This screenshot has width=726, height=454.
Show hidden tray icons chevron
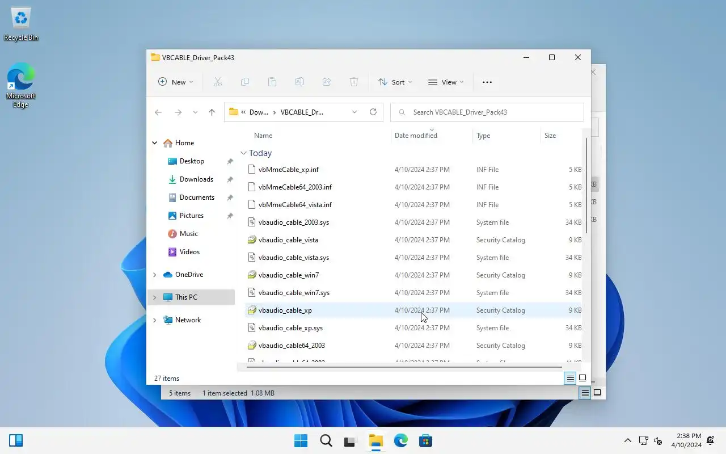point(627,440)
